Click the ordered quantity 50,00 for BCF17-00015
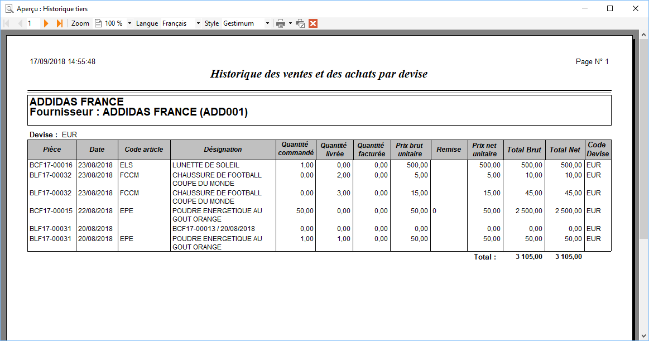This screenshot has width=649, height=341. [x=305, y=211]
